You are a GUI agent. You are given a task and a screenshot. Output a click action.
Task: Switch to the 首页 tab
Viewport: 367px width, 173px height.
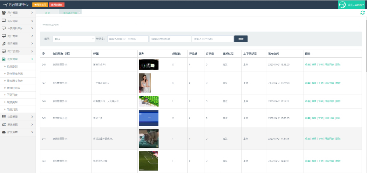(47, 13)
